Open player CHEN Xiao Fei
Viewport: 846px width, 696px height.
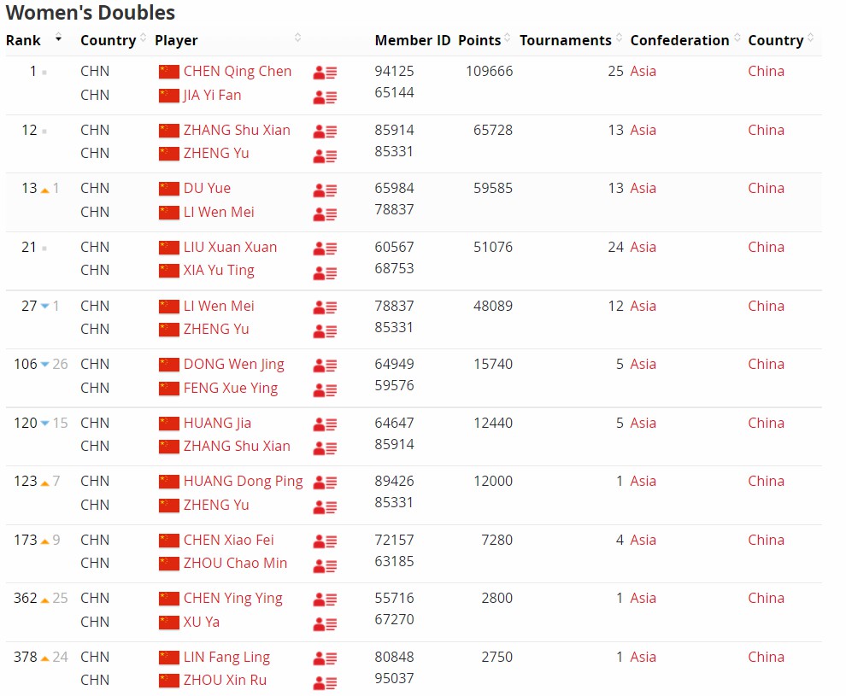(228, 540)
